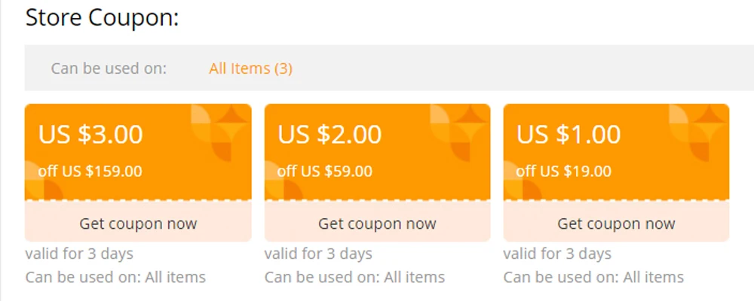Get the US $2.00 coupon now
754x301 pixels.
(x=377, y=223)
